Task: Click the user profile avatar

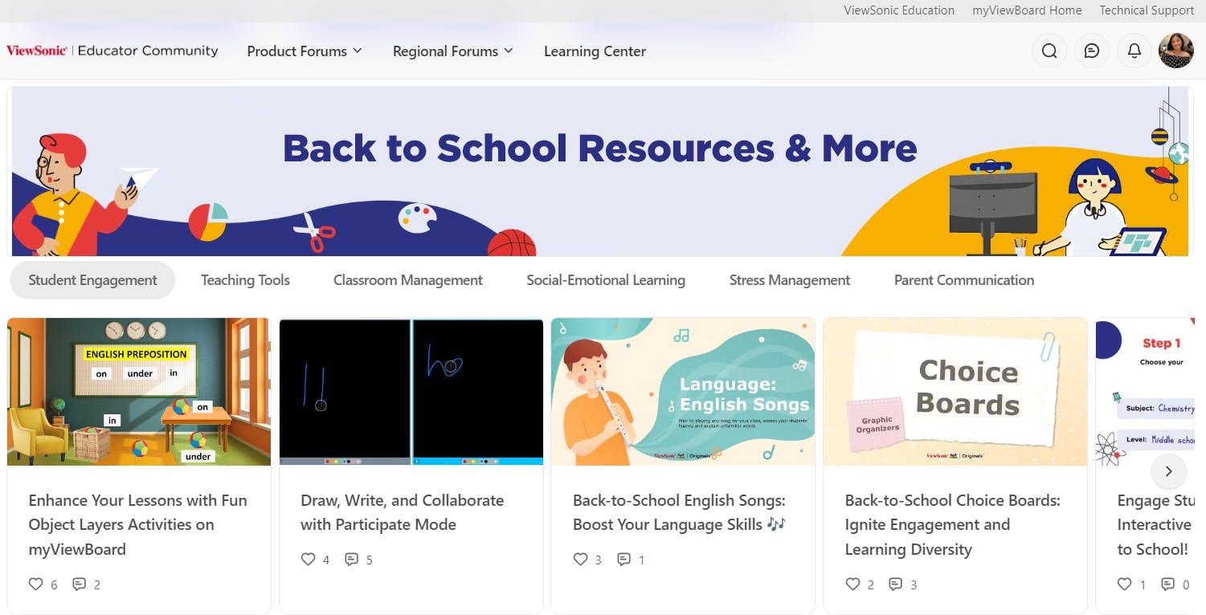Action: (x=1176, y=51)
